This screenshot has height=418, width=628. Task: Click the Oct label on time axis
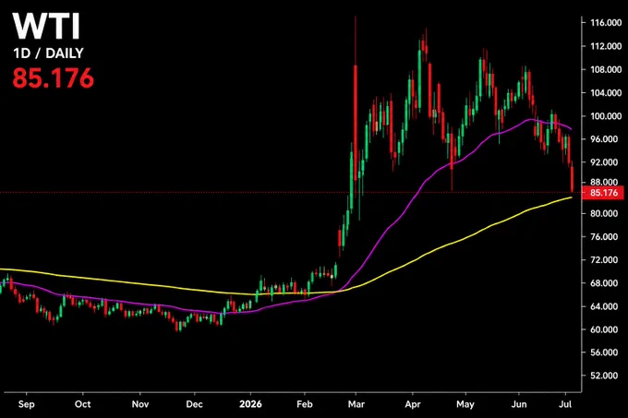point(82,404)
